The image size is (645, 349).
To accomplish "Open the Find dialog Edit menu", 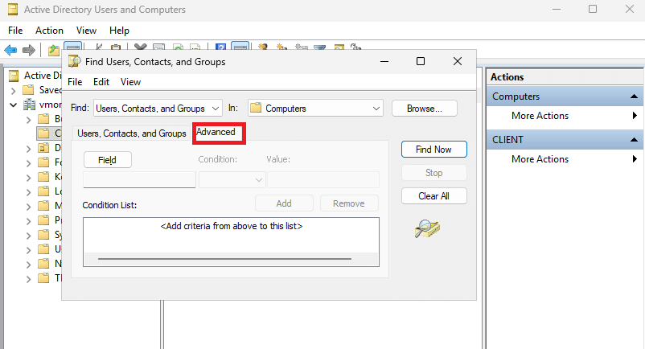I will coord(101,82).
